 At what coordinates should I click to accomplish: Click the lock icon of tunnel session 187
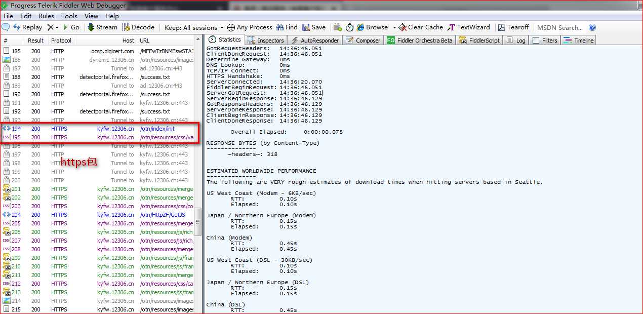pos(7,68)
